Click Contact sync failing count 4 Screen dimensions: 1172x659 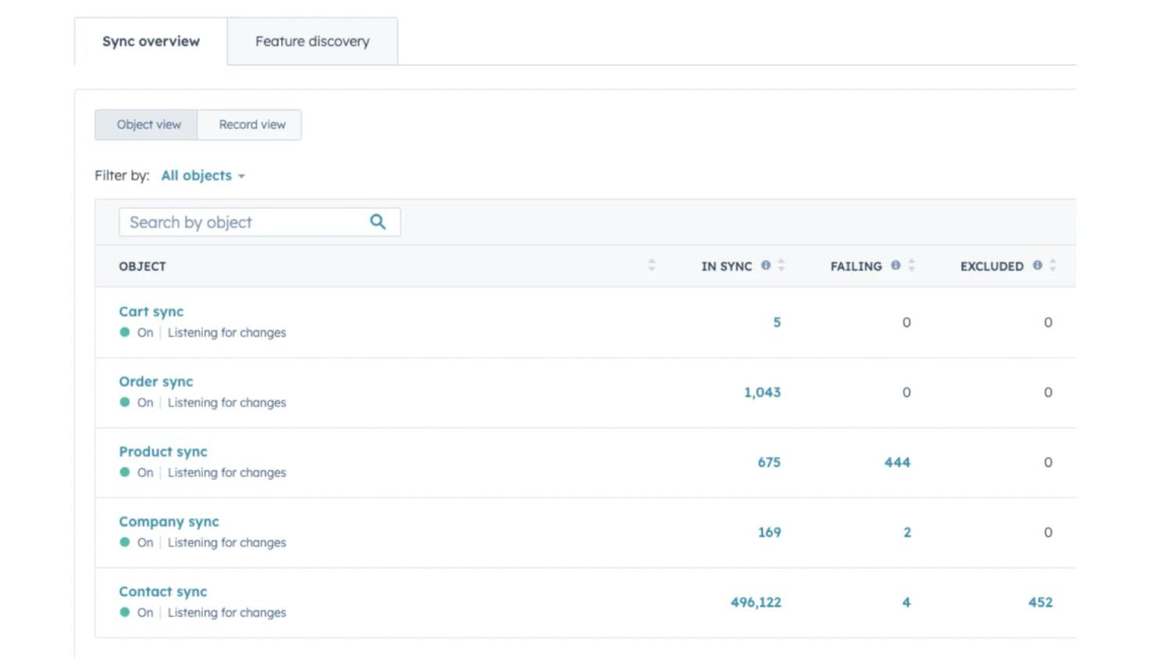coord(906,603)
